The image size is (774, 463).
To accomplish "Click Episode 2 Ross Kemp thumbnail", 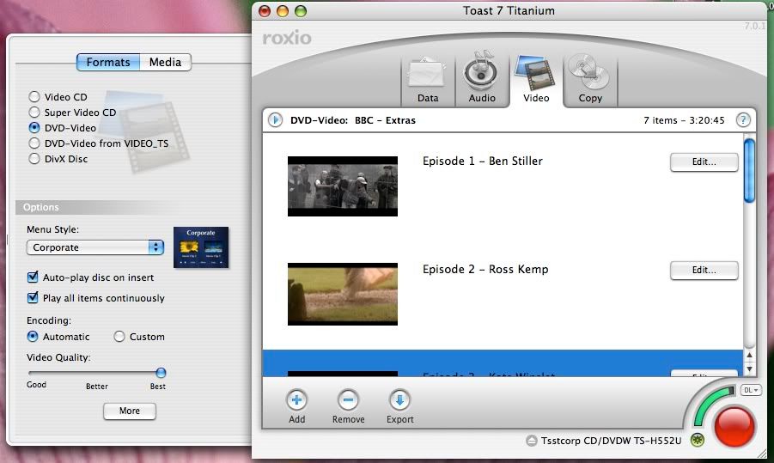I will pos(343,294).
